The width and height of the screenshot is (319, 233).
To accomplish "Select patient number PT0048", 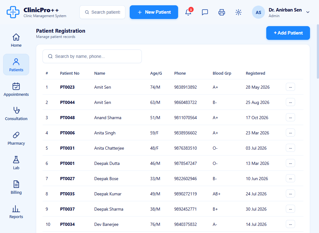I will pos(67,118).
